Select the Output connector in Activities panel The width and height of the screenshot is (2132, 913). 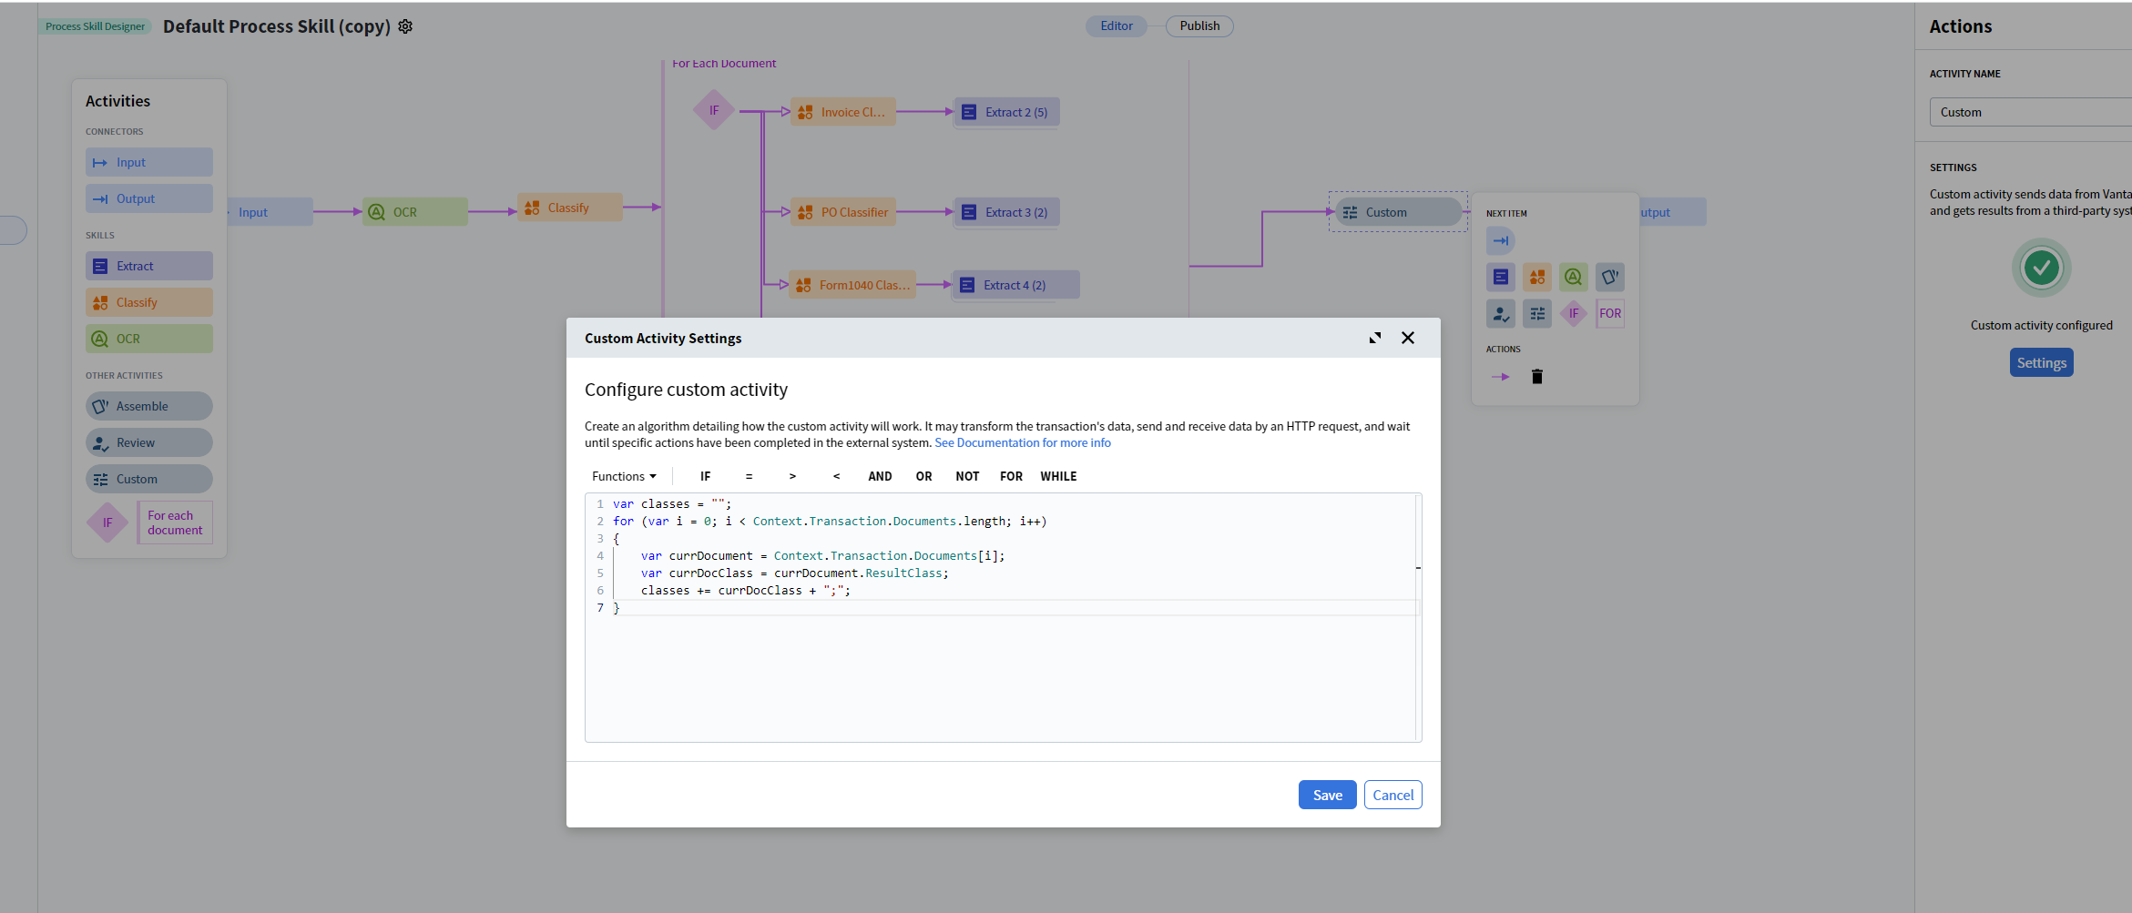coord(149,198)
